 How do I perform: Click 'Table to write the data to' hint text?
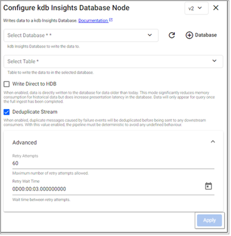pyautogui.click(x=50, y=72)
